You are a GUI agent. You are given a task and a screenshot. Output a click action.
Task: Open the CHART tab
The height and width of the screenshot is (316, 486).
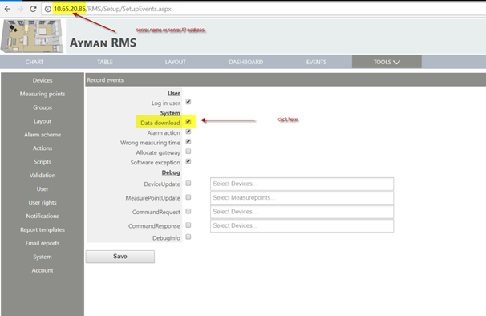(x=34, y=62)
